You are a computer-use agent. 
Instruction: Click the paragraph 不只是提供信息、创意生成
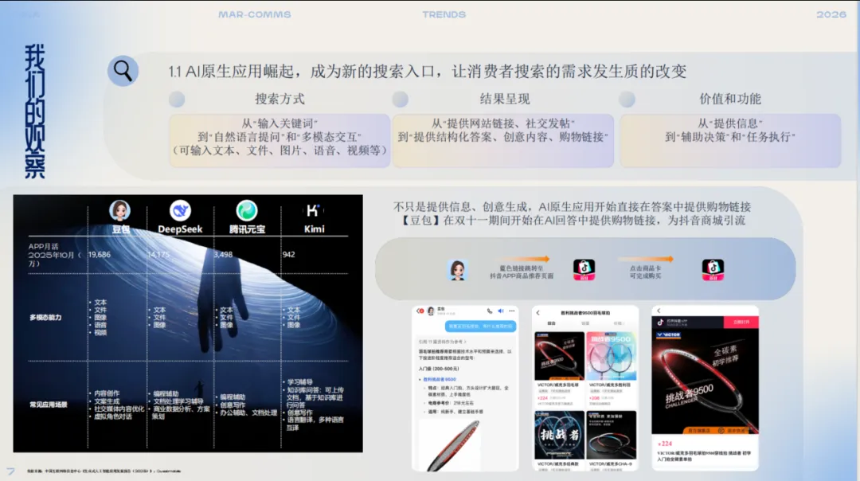[572, 214]
